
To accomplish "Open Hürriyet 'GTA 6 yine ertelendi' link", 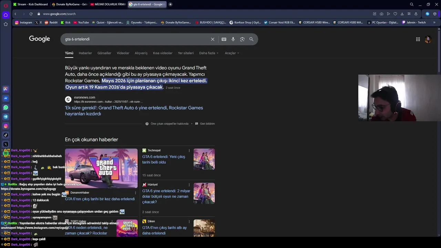I will [166, 196].
